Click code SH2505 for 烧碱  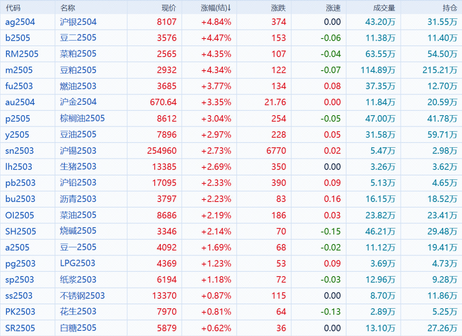click(x=21, y=232)
